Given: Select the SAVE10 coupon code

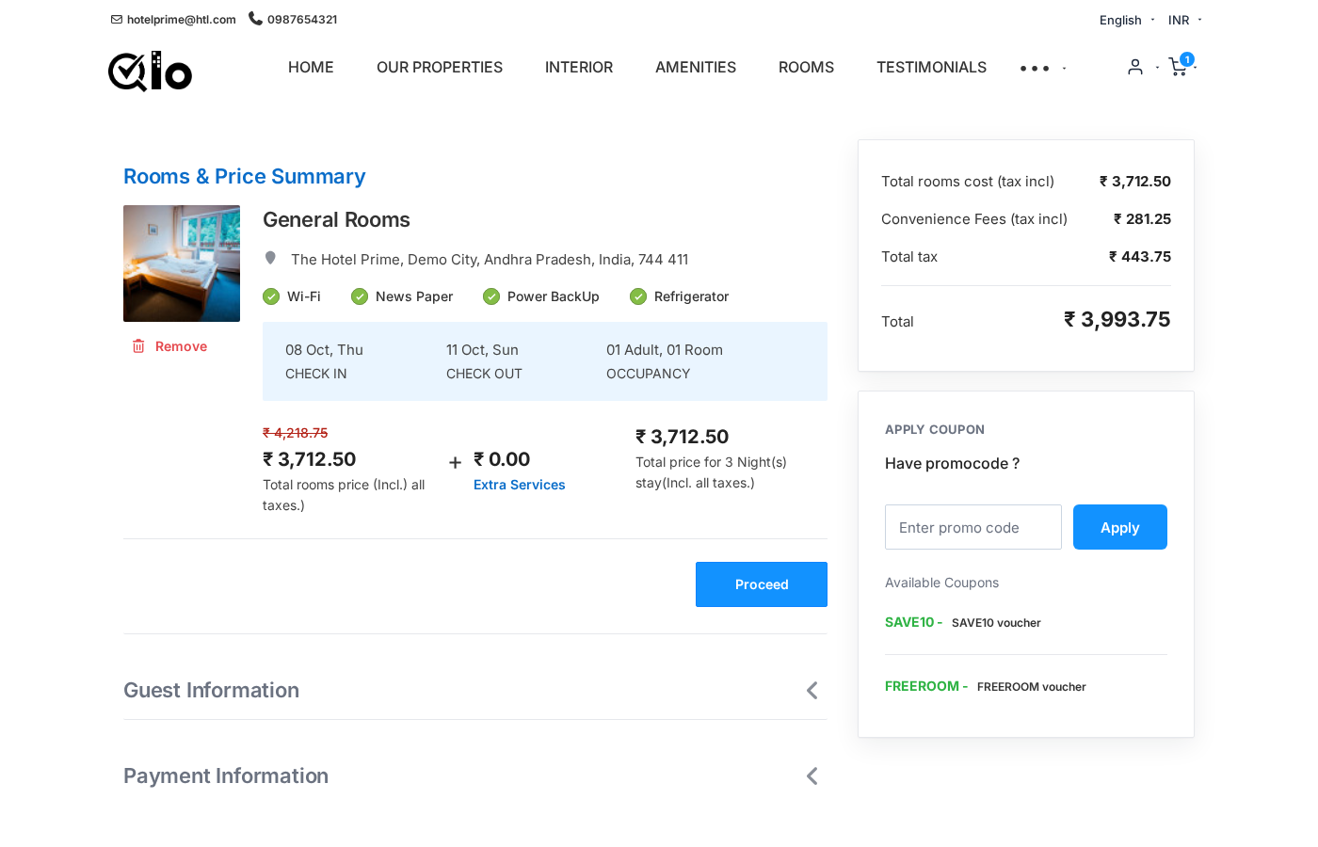Looking at the screenshot, I should [x=909, y=622].
